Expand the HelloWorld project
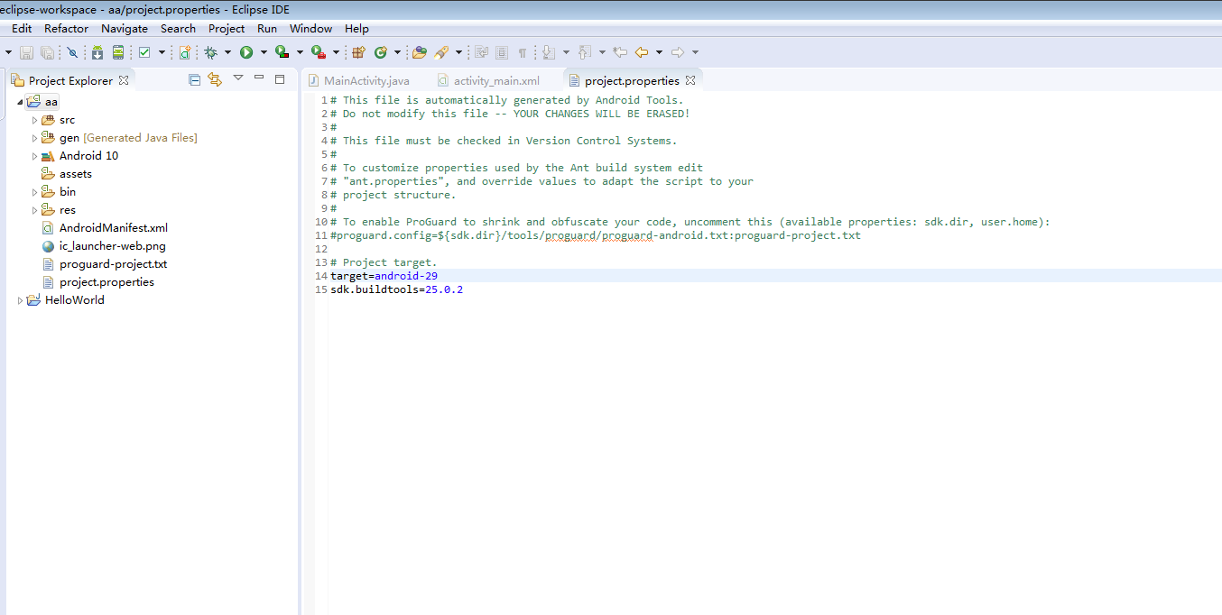Viewport: 1222px width, 615px height. (20, 299)
